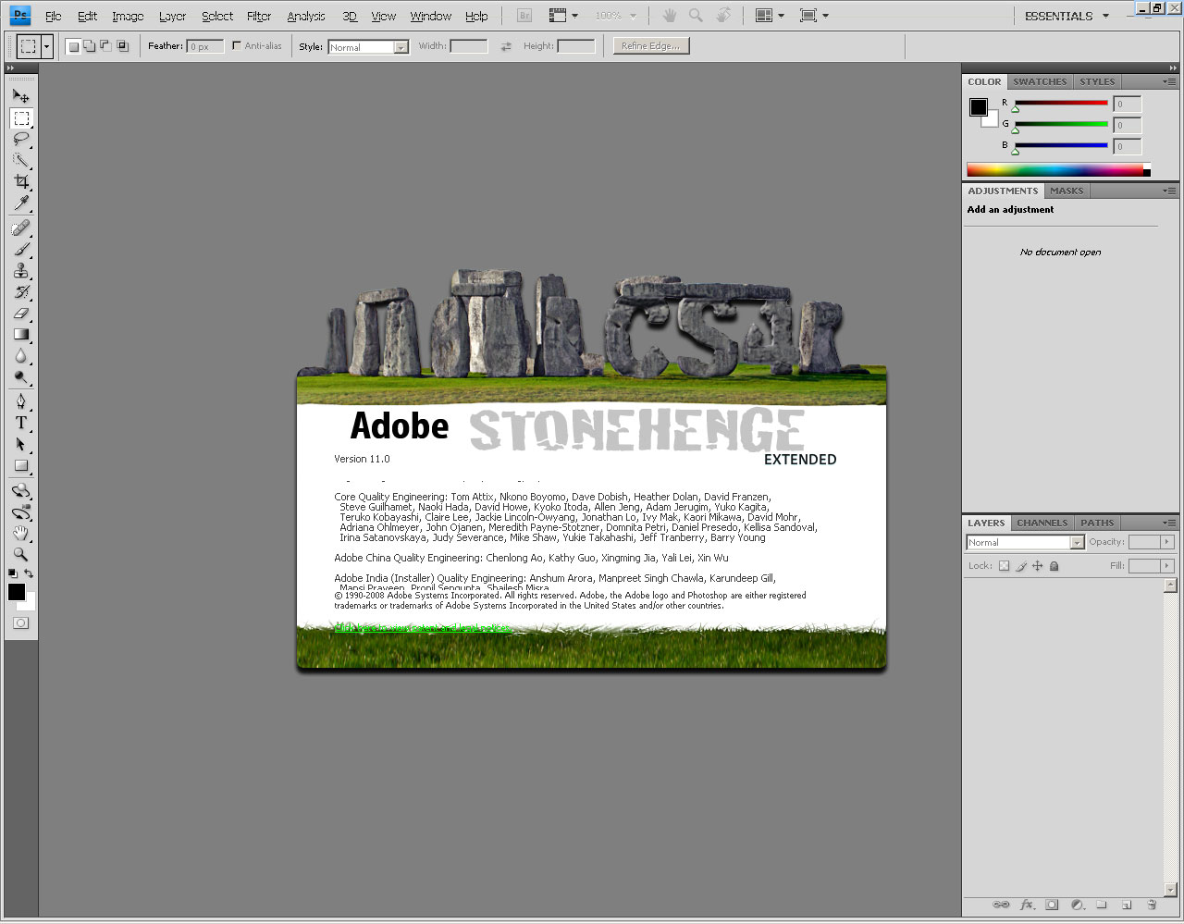This screenshot has height=924, width=1184.
Task: Select the Spot Healing Brush tool
Action: [x=20, y=228]
